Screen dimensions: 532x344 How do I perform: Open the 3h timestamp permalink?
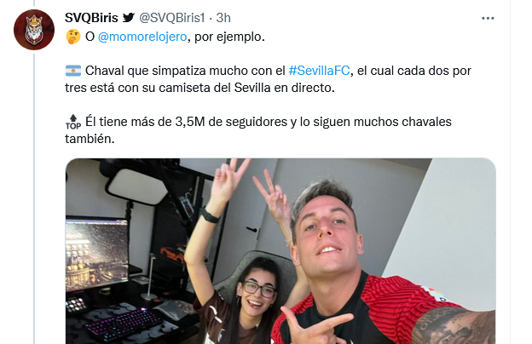point(223,18)
